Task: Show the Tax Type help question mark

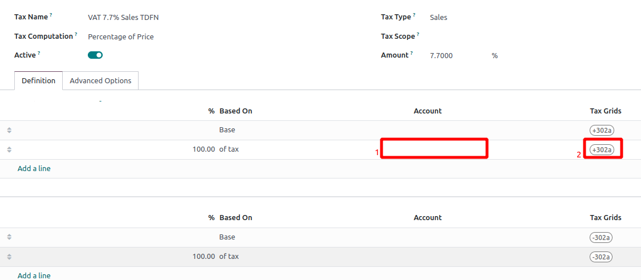Action: click(x=414, y=15)
